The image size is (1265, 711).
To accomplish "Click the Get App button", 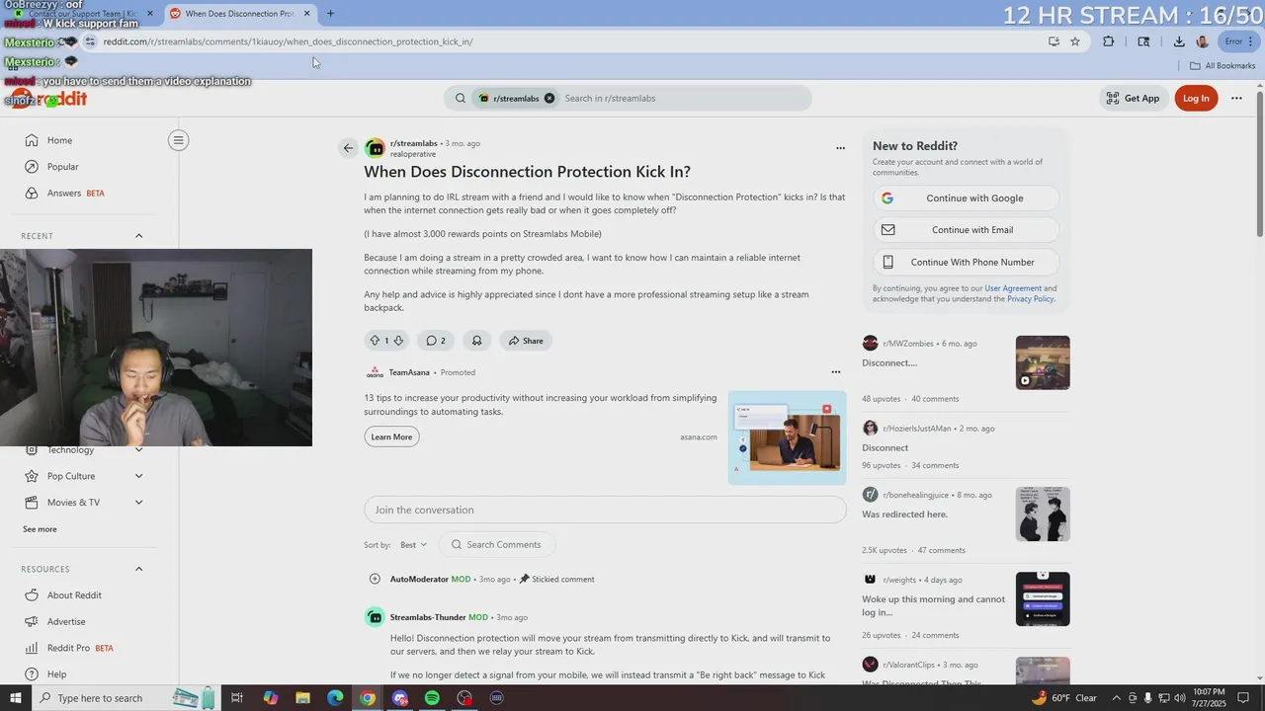I will (1133, 98).
